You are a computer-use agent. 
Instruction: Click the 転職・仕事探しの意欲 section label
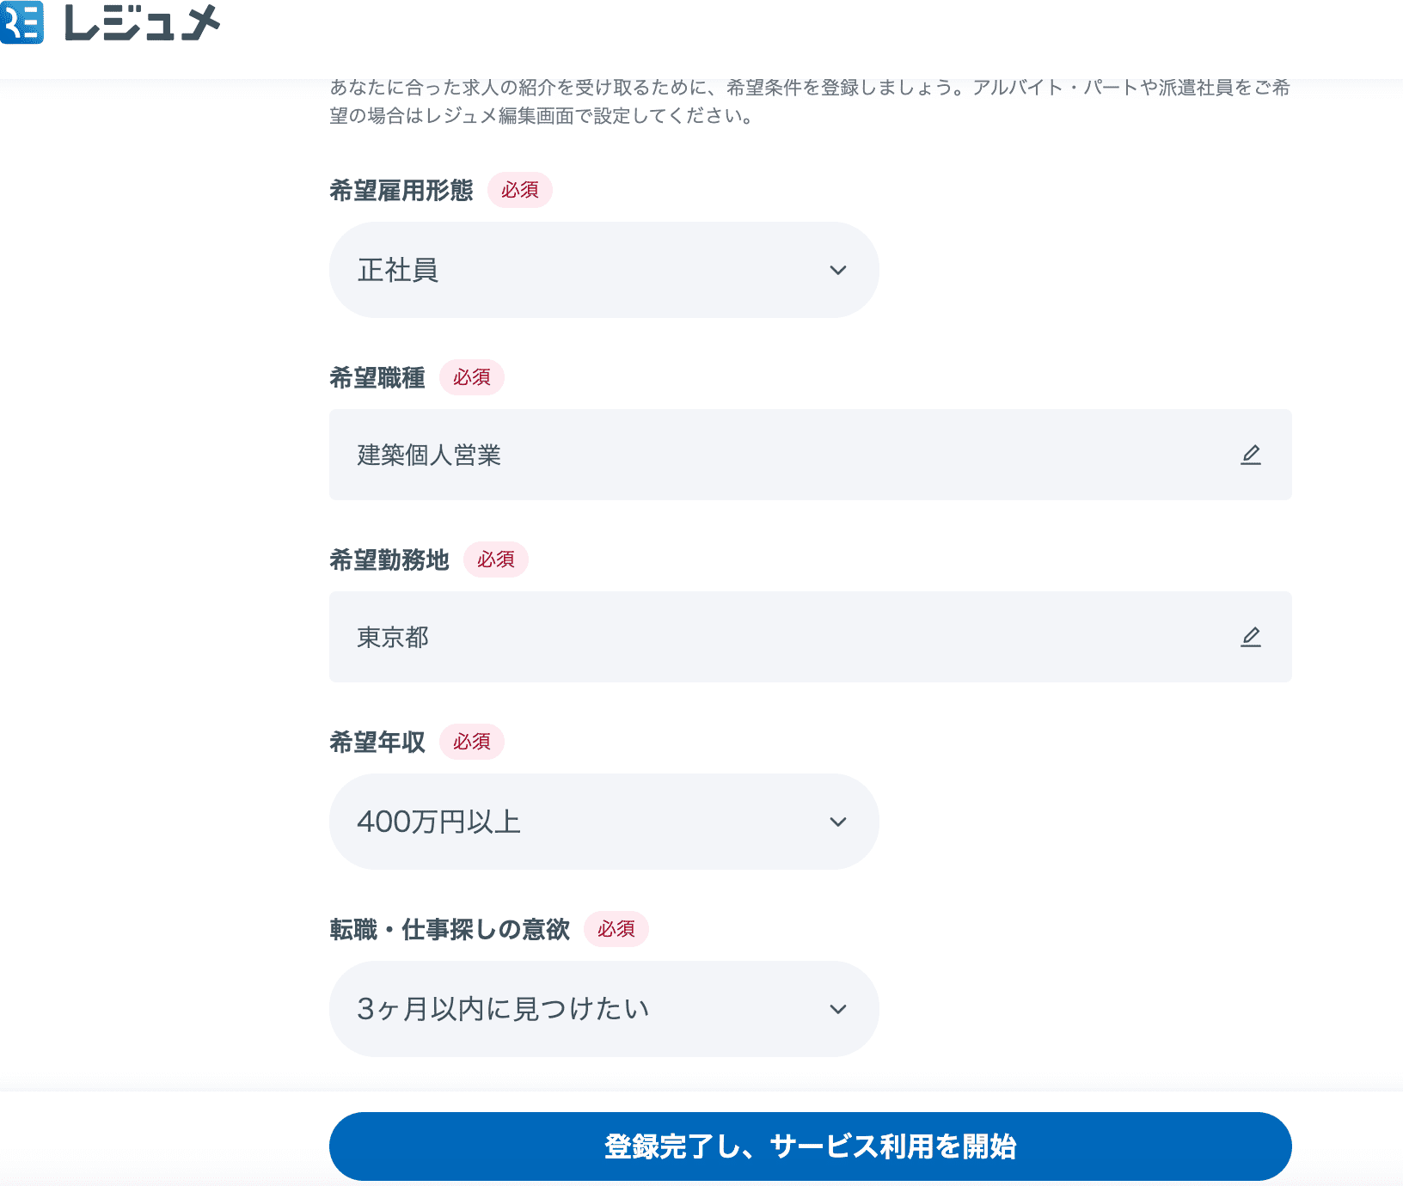[x=448, y=929]
